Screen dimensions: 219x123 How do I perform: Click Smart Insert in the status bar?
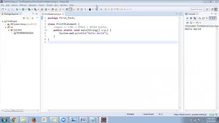tap(148, 114)
